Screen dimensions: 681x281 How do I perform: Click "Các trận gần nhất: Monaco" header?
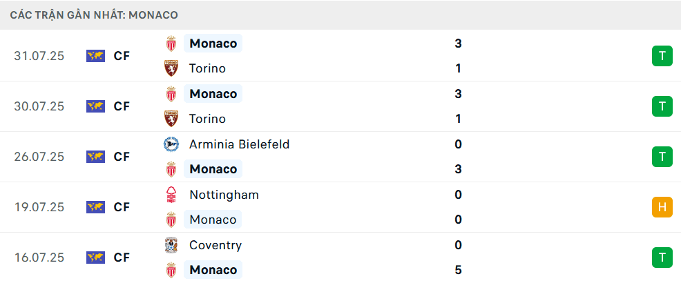94,14
